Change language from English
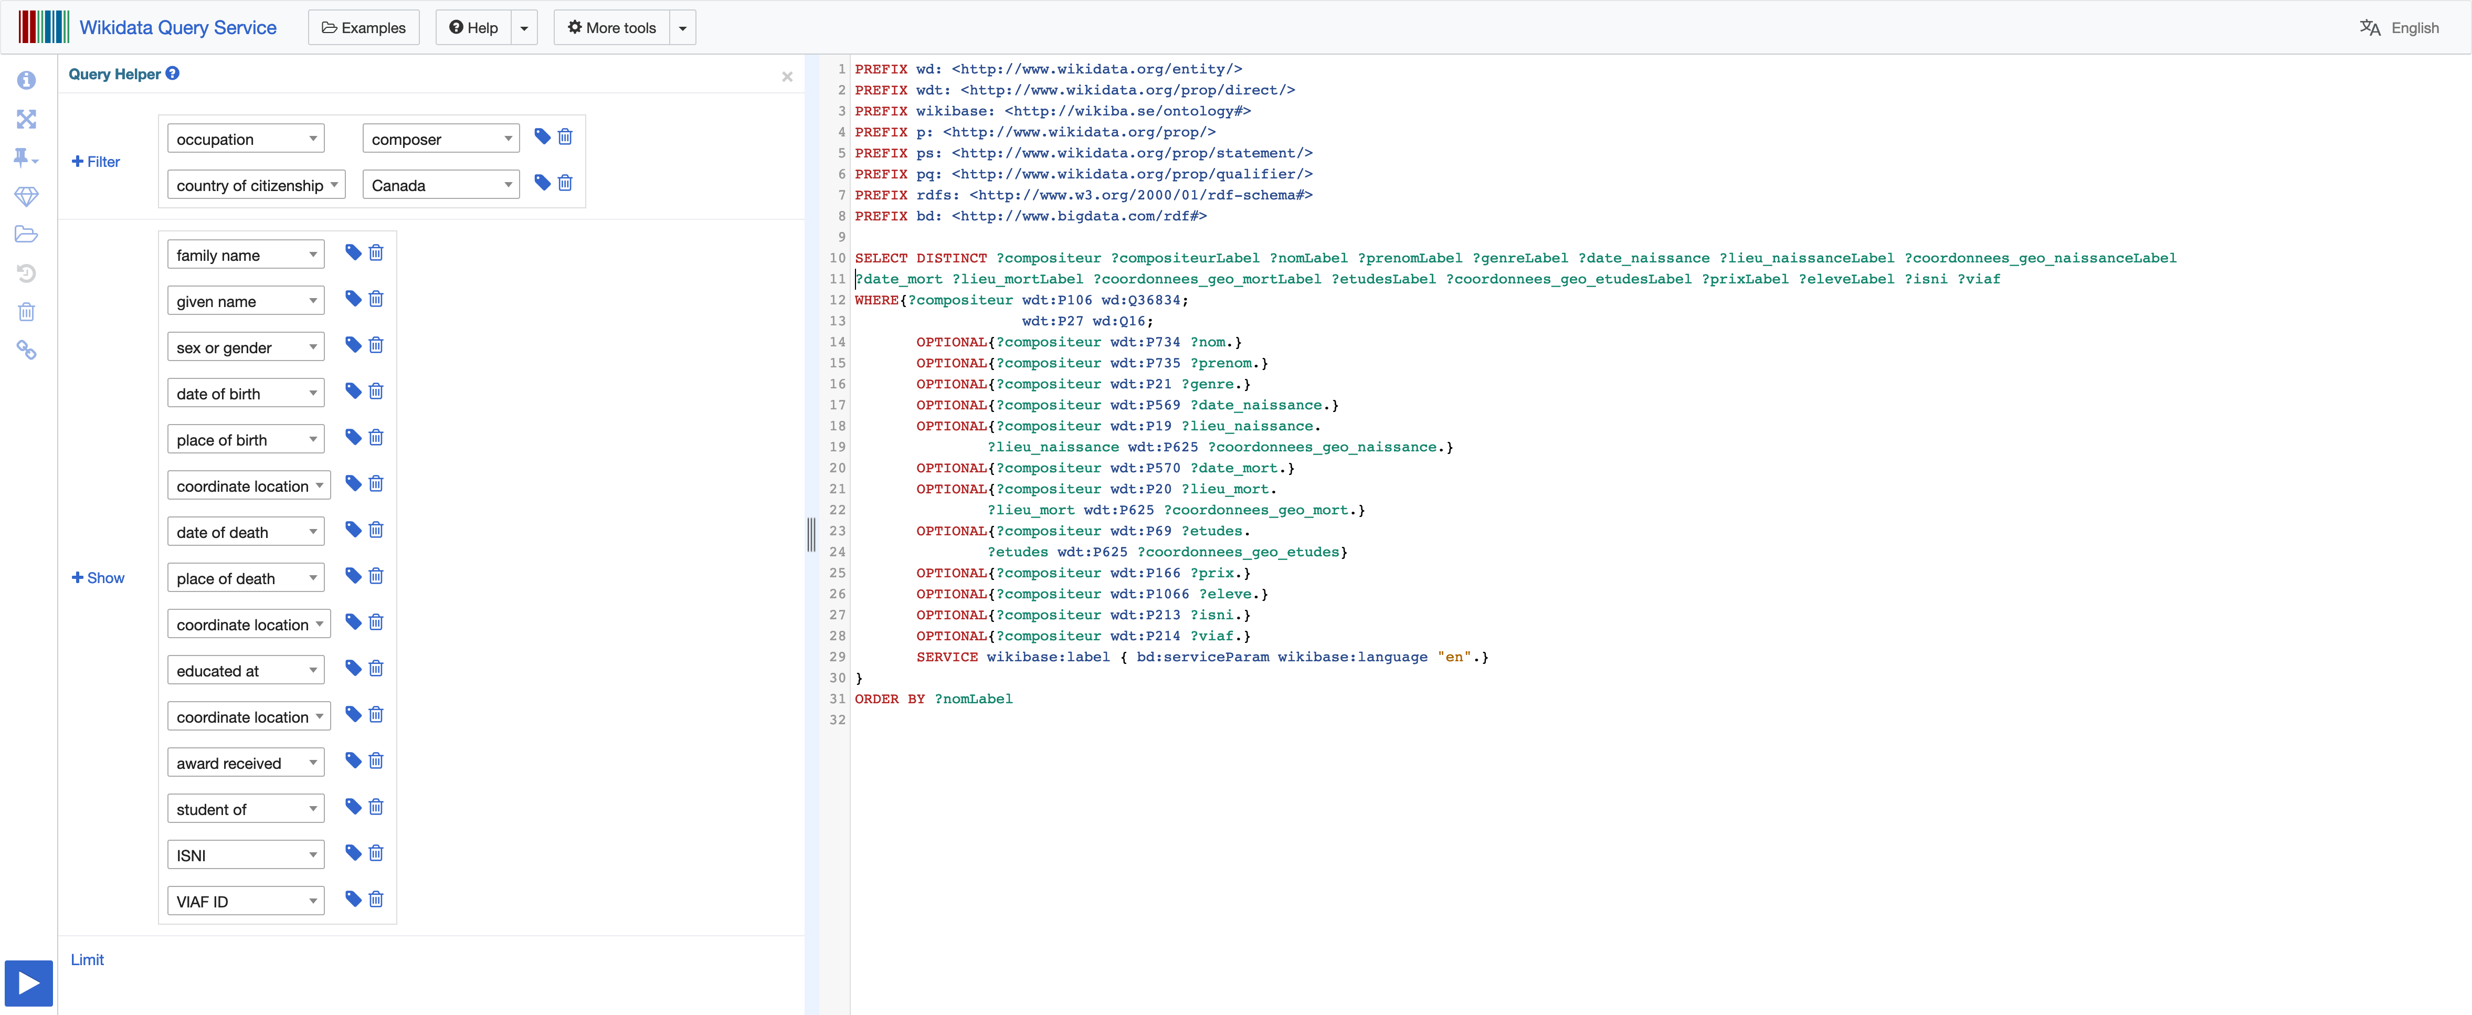The width and height of the screenshot is (2472, 1015). tap(2400, 28)
